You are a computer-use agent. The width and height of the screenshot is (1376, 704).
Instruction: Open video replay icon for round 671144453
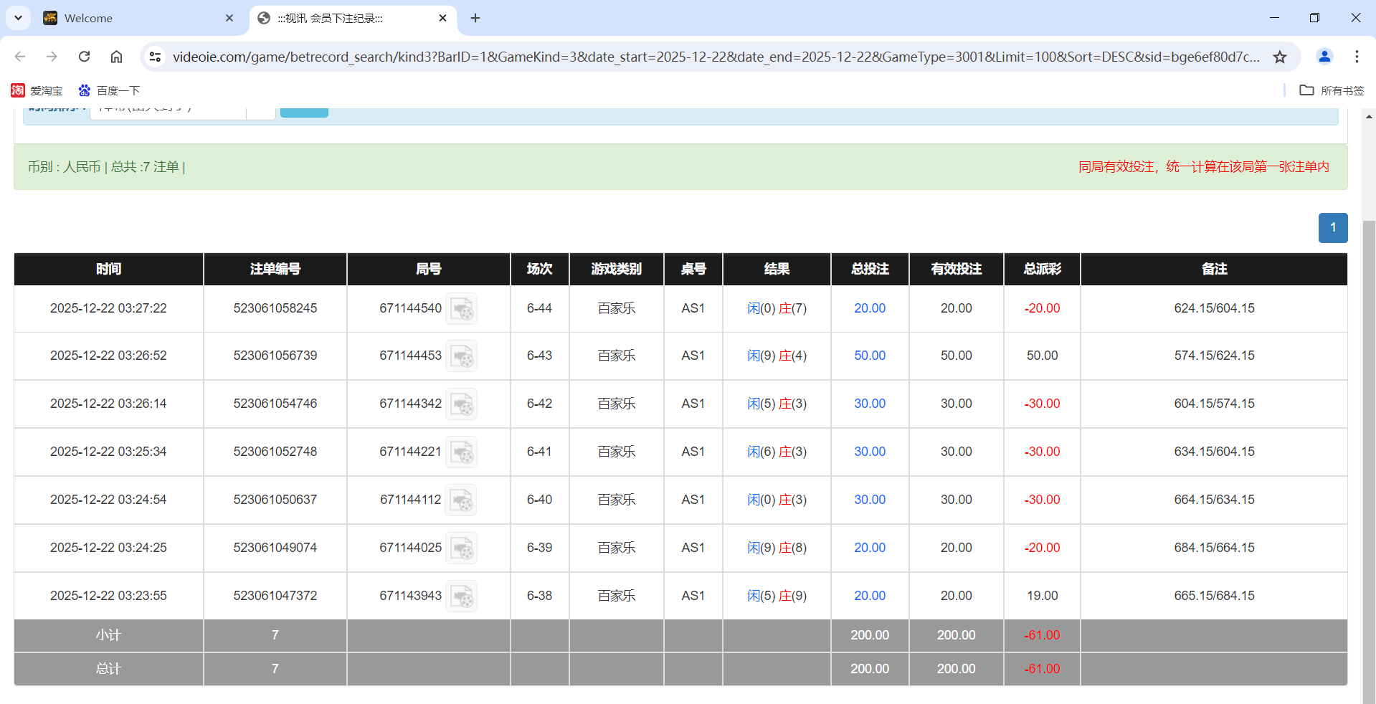tap(461, 356)
